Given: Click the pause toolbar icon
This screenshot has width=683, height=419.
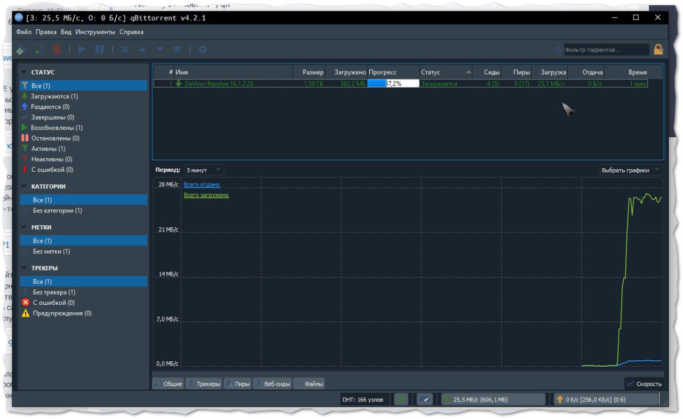Looking at the screenshot, I should 99,50.
